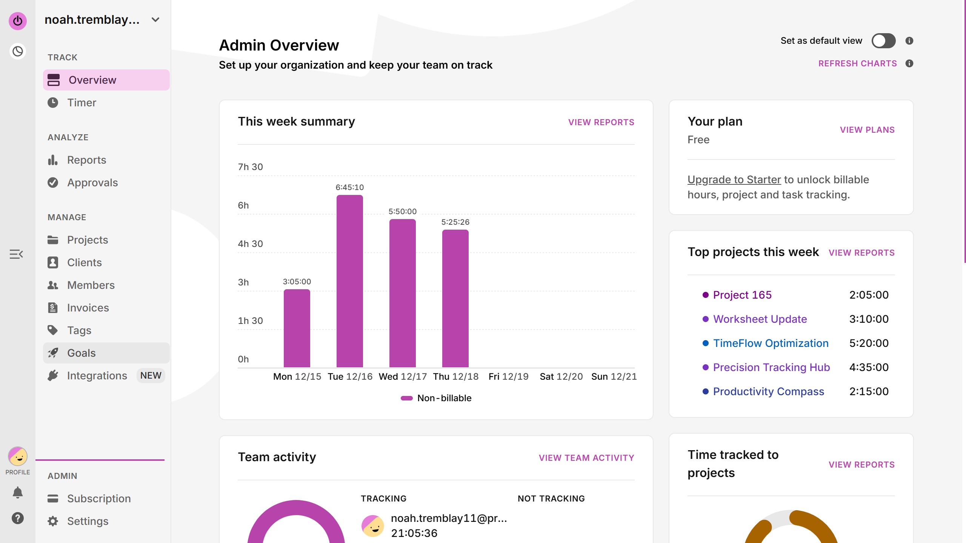Click the Mon 12/15 chart bar
966x543 pixels.
297,328
